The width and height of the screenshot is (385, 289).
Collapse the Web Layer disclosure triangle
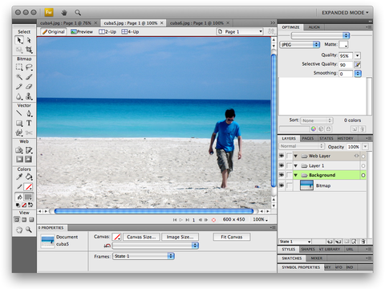pyautogui.click(x=296, y=156)
